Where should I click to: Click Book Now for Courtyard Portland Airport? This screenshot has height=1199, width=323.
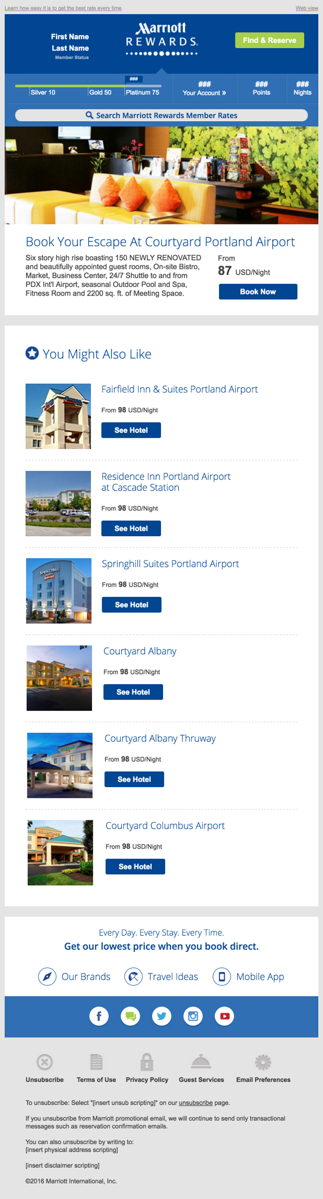pos(258,292)
